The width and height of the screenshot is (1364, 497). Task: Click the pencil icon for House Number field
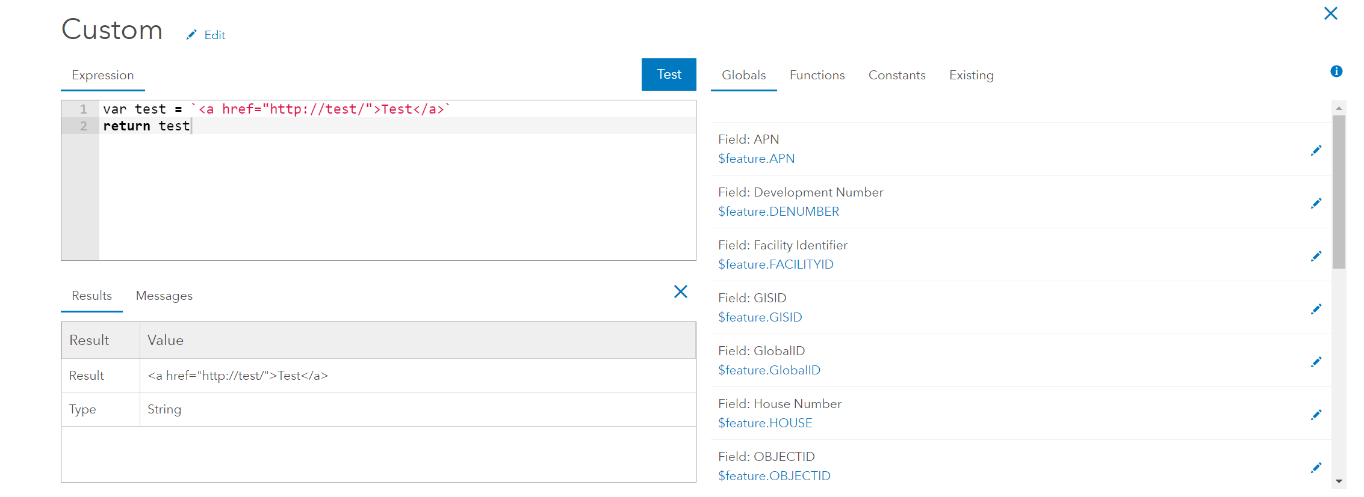pos(1316,415)
